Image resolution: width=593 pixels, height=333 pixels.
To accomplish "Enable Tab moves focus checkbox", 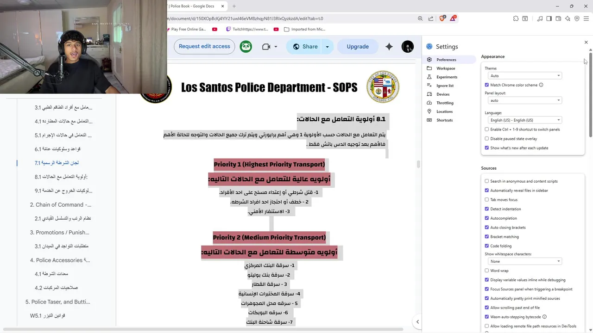I will click(486, 200).
